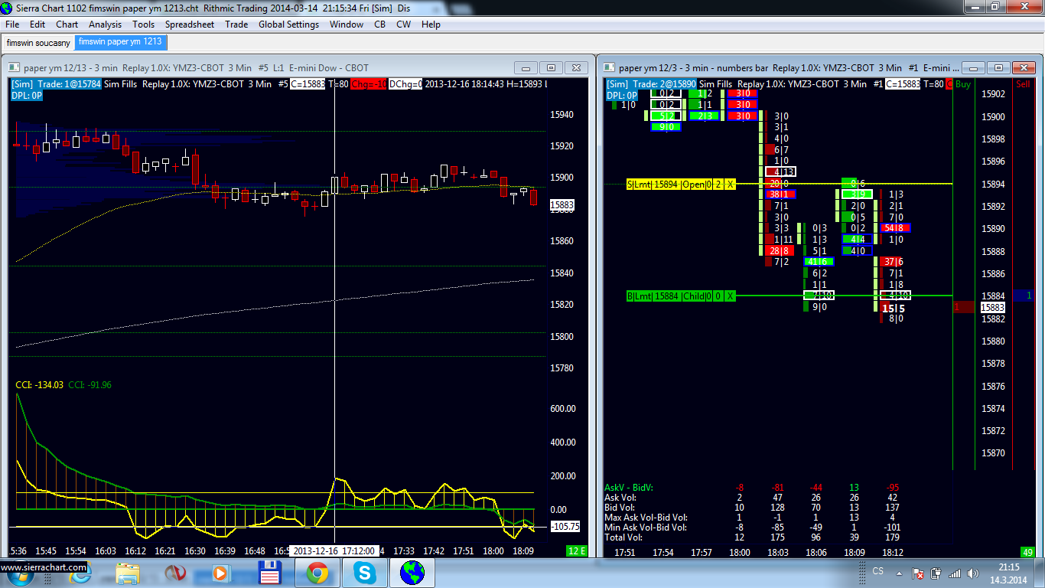The width and height of the screenshot is (1045, 588).
Task: Click the Min Ask Vol-Bid Vol row label
Action: click(646, 528)
